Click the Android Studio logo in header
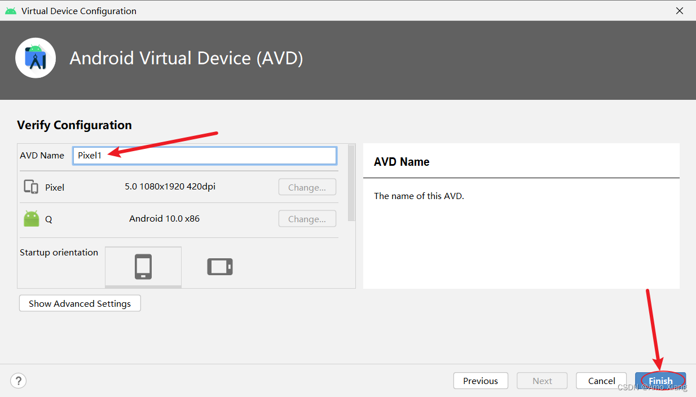The width and height of the screenshot is (696, 397). 36,58
